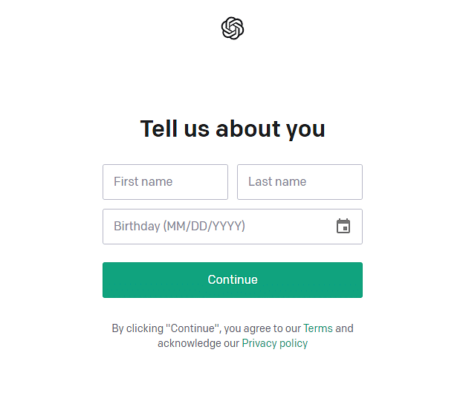
Task: Focus the Last name input field
Action: [x=300, y=182]
